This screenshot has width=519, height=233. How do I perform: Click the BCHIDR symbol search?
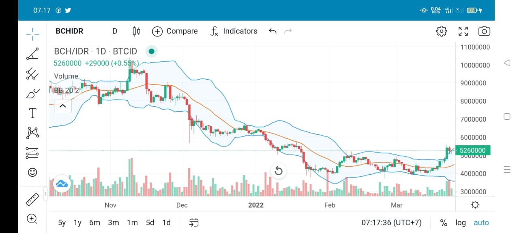tap(70, 31)
